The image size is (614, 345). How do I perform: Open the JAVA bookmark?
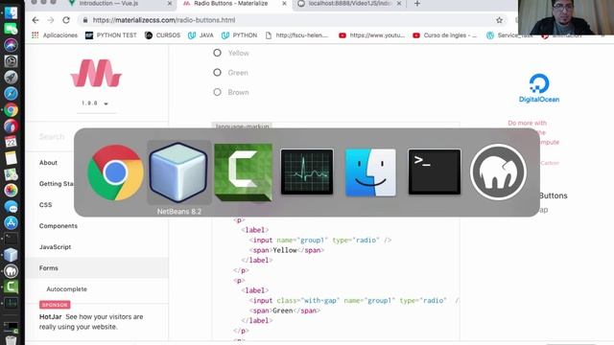[x=201, y=35]
